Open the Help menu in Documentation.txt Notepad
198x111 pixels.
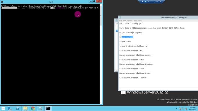[x=140, y=21]
